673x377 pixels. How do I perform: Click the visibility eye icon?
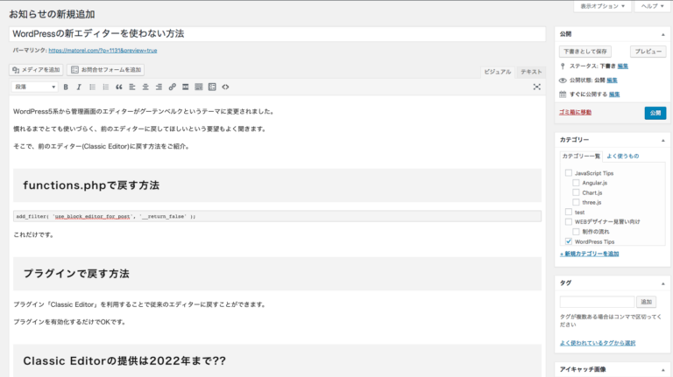563,80
